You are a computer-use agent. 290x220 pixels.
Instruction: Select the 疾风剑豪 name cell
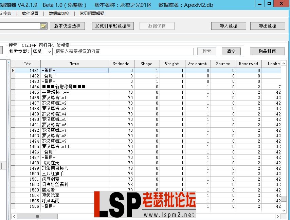tap(74, 179)
